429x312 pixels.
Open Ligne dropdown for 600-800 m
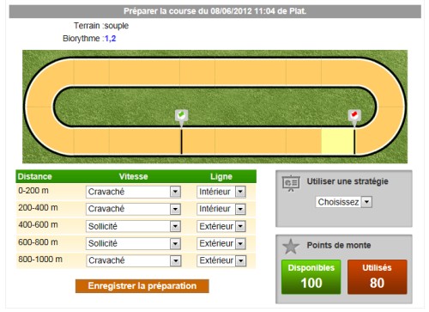221,244
